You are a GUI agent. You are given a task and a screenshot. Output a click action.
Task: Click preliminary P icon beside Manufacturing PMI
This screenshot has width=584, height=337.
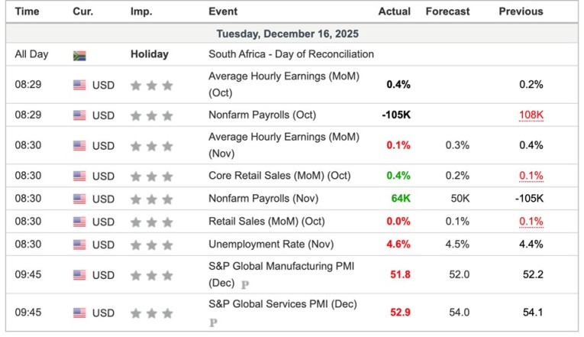pos(245,284)
